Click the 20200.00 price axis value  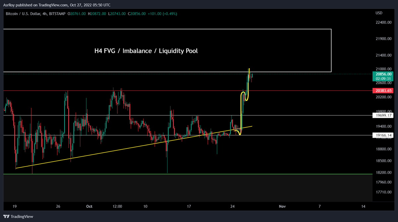pos(383,97)
